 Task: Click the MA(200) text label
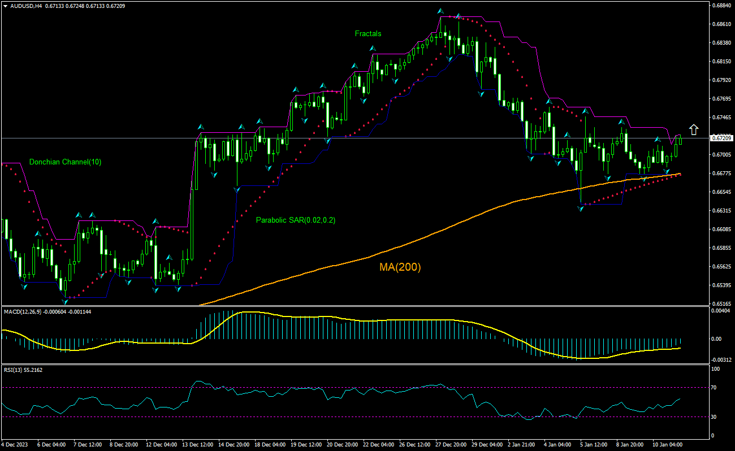(401, 266)
